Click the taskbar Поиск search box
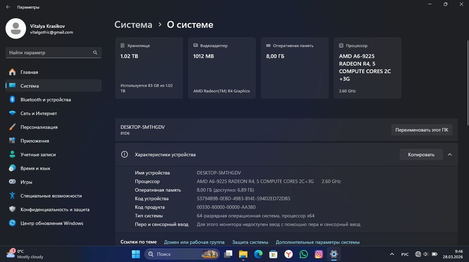Image resolution: width=469 pixels, height=262 pixels. (182, 254)
